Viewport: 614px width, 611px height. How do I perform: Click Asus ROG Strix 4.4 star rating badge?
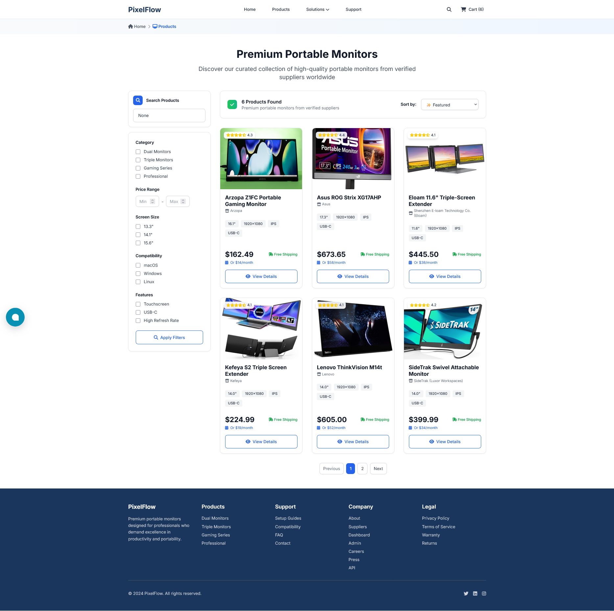[331, 135]
